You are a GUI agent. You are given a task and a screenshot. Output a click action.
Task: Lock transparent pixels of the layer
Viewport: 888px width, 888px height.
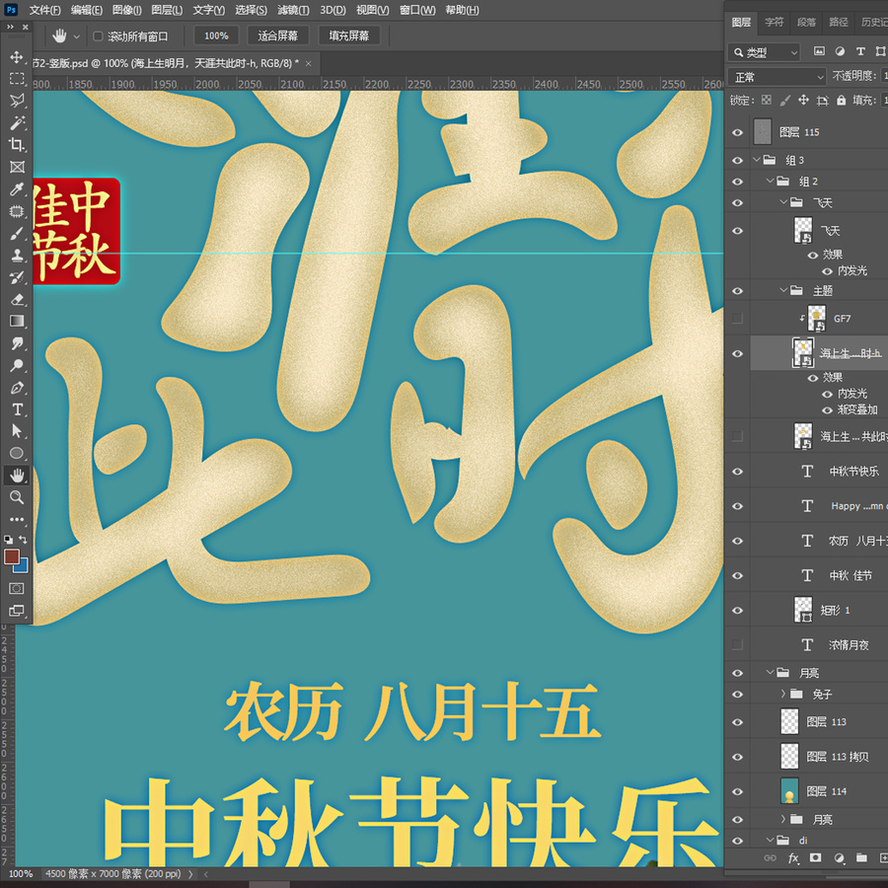pyautogui.click(x=767, y=101)
